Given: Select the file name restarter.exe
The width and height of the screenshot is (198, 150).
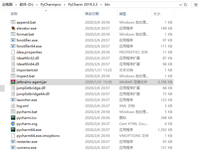Looking at the screenshot, I should coord(27,141).
